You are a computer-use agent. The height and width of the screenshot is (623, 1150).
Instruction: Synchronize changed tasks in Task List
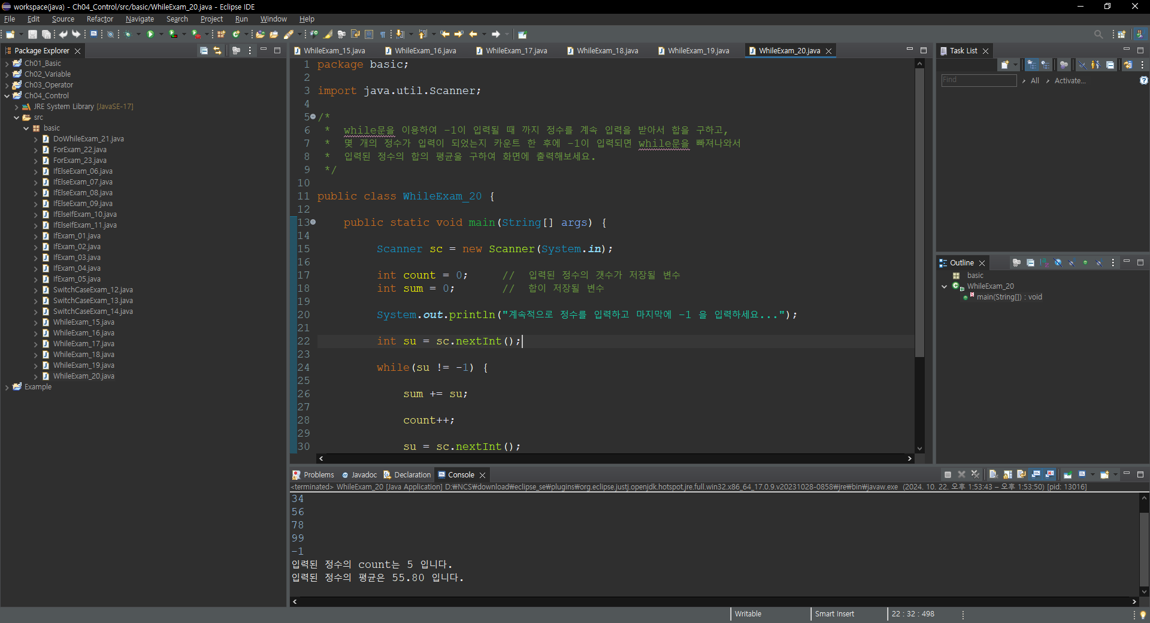[1128, 65]
